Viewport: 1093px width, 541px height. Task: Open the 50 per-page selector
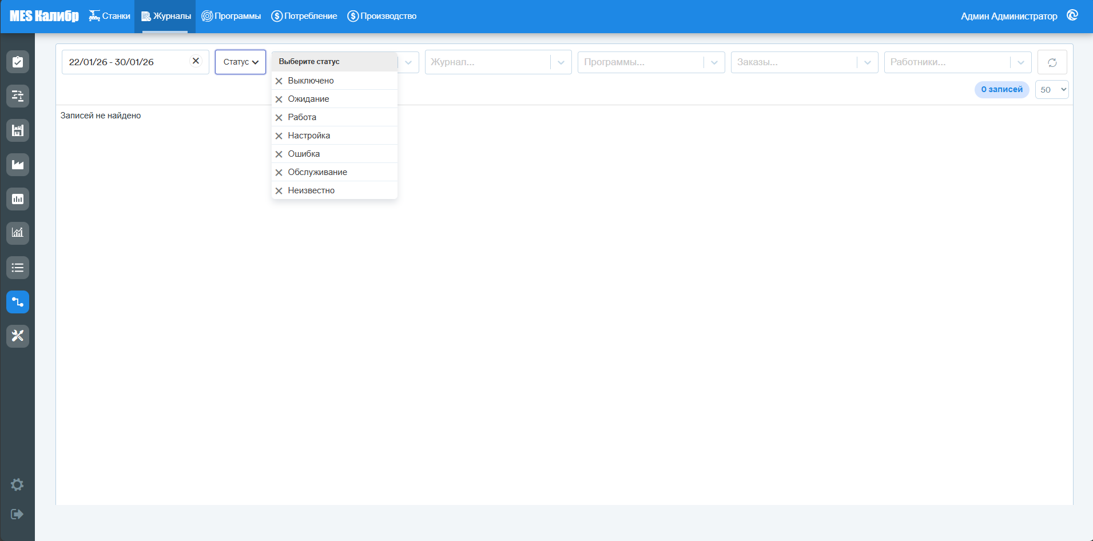coord(1052,90)
